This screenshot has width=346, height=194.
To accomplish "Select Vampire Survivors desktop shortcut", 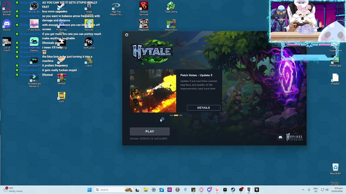I will 144,8.
